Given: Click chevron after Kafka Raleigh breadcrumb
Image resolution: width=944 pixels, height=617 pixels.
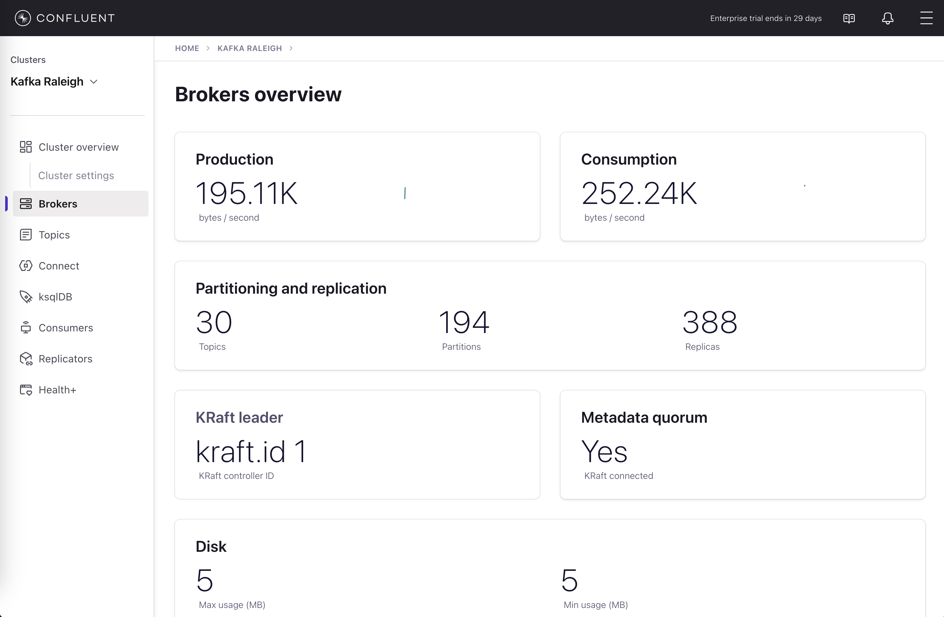Looking at the screenshot, I should pyautogui.click(x=291, y=48).
